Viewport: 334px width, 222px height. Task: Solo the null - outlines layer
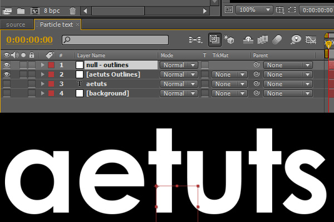click(x=23, y=65)
